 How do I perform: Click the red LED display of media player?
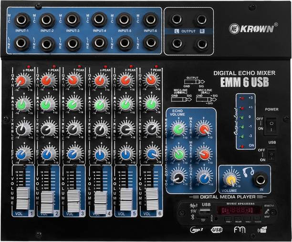[x=240, y=210]
